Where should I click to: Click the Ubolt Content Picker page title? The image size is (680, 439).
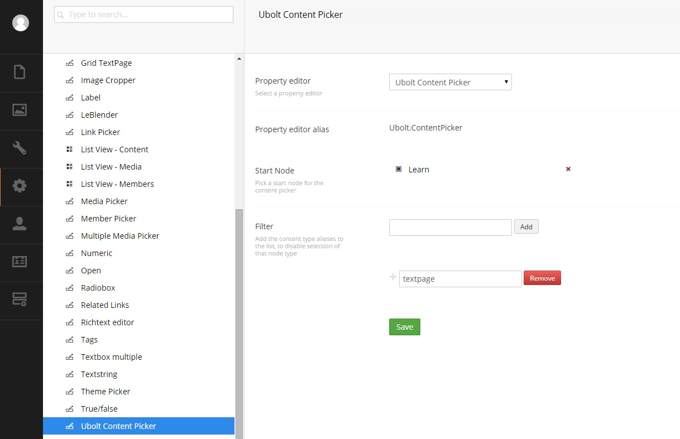tap(301, 15)
